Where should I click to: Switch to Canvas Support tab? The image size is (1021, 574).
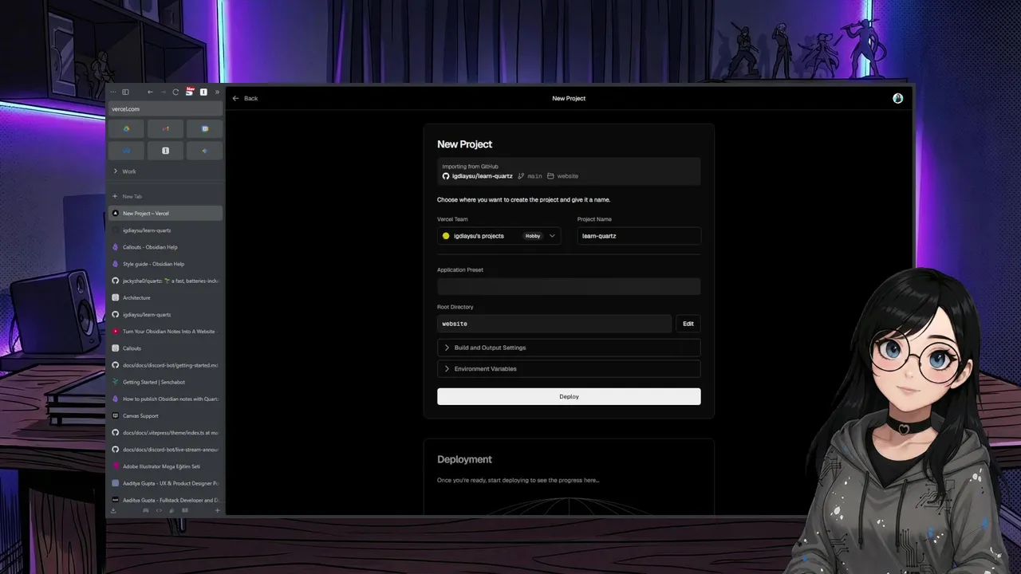click(165, 415)
